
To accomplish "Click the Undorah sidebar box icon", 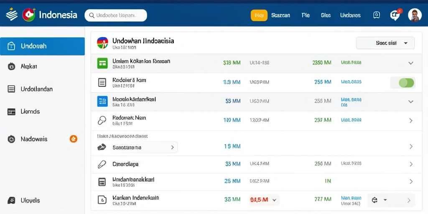I will click(x=11, y=46).
